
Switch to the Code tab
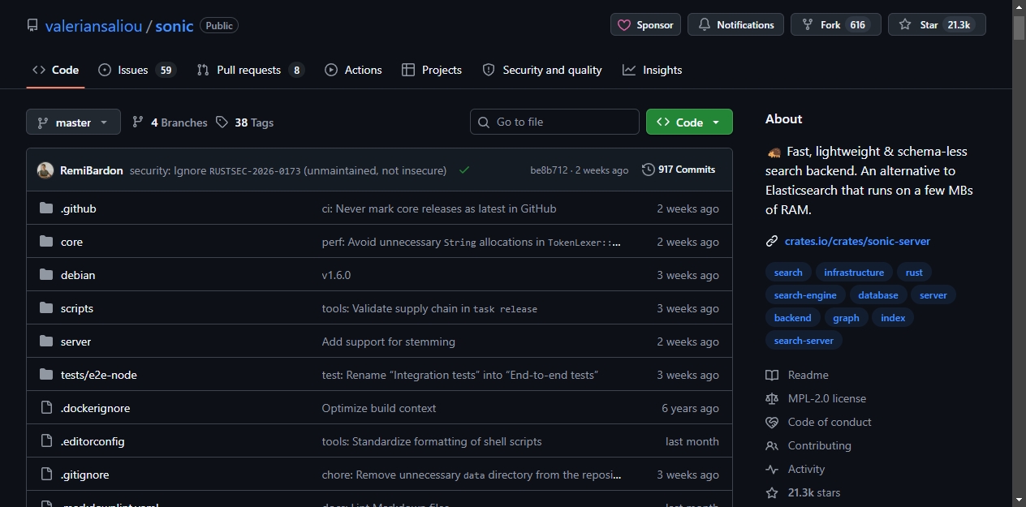[x=55, y=70]
